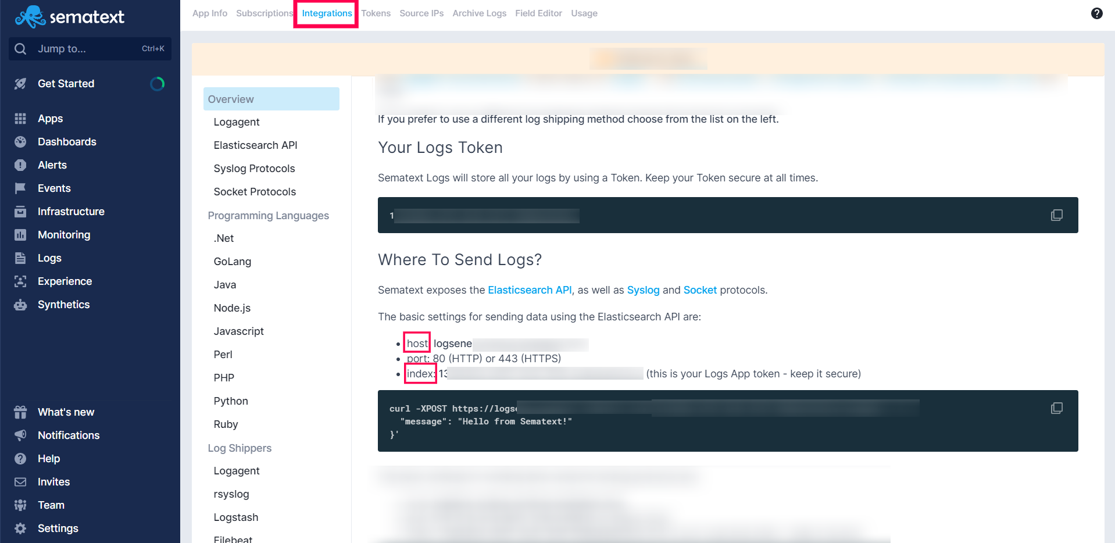Image resolution: width=1115 pixels, height=543 pixels.
Task: Click the Invites envelope icon
Action: click(20, 482)
